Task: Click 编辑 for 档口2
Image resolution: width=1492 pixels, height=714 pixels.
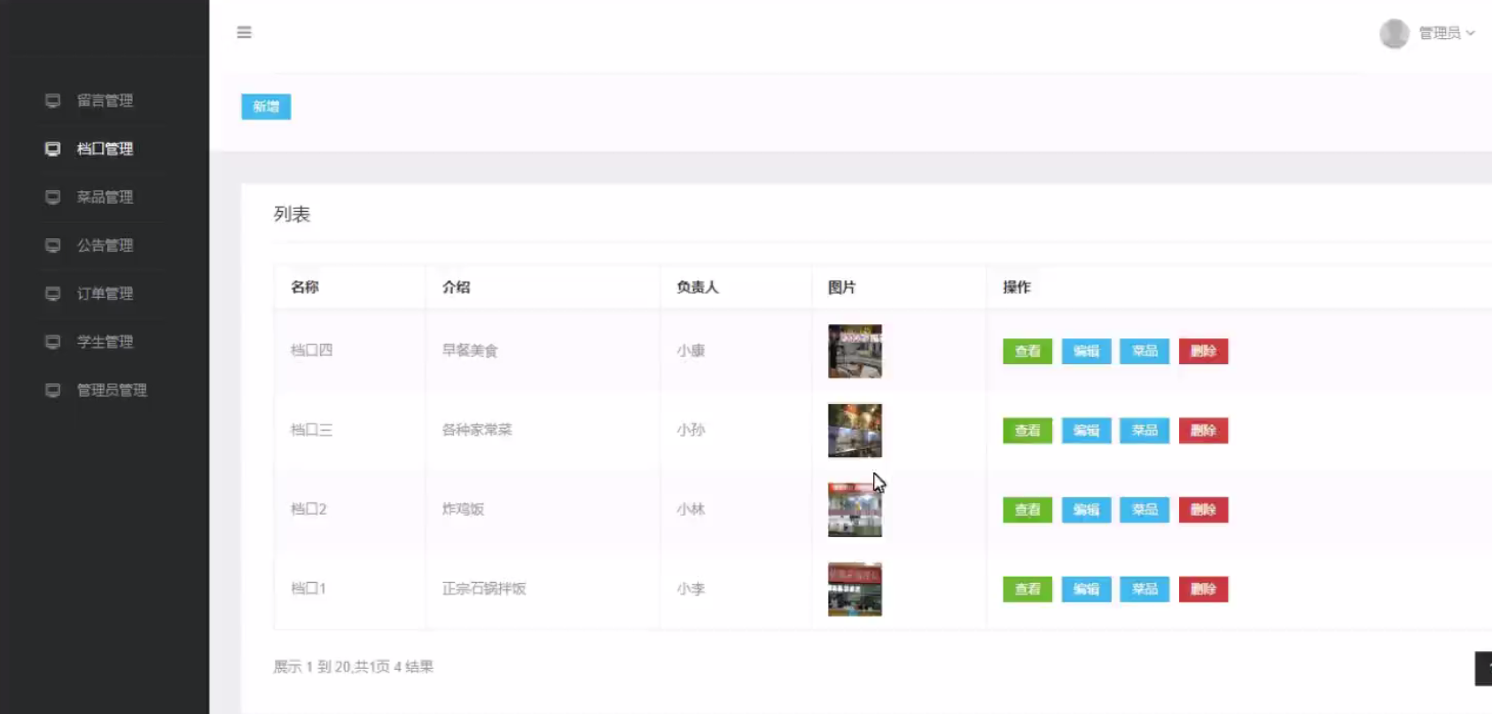Action: [1086, 510]
